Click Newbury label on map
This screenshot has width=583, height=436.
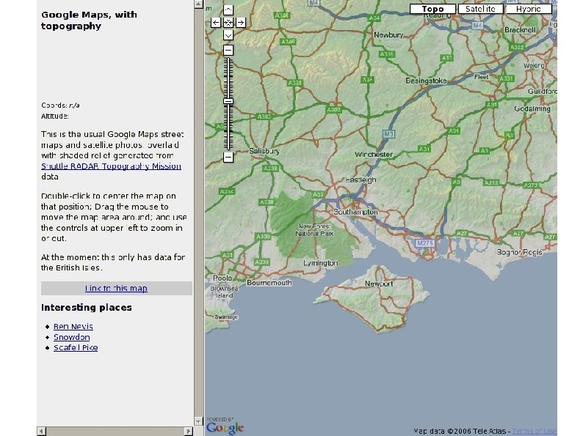(x=388, y=35)
